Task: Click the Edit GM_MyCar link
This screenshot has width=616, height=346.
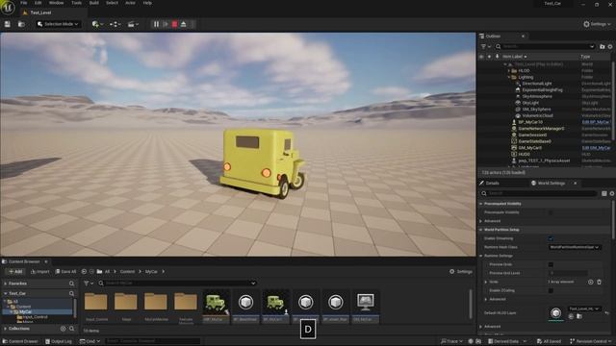Action: [596, 148]
